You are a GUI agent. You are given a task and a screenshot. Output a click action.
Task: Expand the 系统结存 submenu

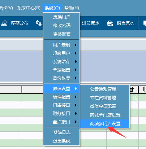coord(61,62)
